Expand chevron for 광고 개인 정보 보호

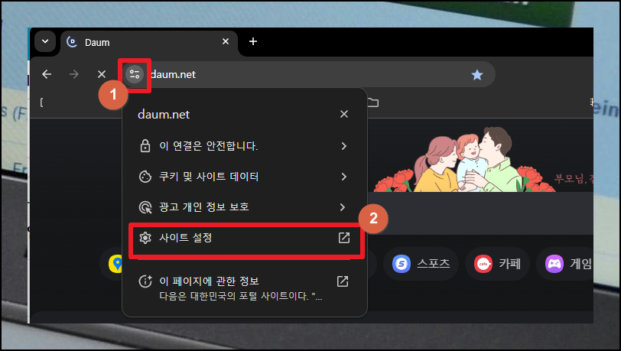[343, 207]
